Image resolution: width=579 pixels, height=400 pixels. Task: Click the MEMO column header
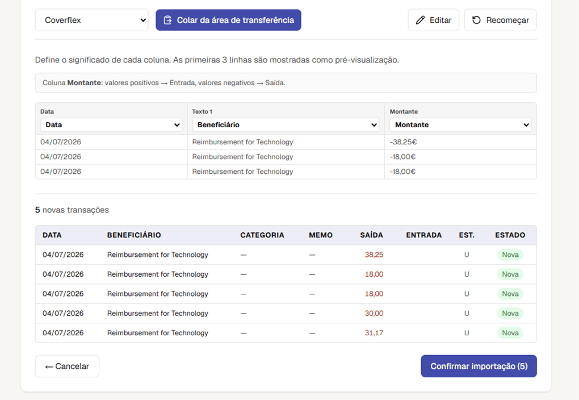click(321, 235)
